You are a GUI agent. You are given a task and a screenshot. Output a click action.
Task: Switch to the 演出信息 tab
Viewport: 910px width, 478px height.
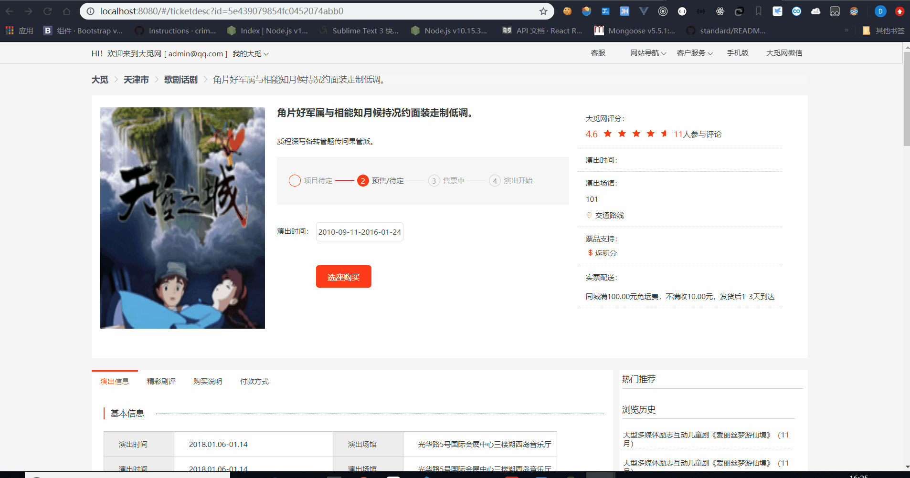coord(115,381)
